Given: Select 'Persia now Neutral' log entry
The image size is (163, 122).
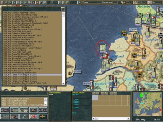Looking at the screenshot, I should (x=32, y=50).
